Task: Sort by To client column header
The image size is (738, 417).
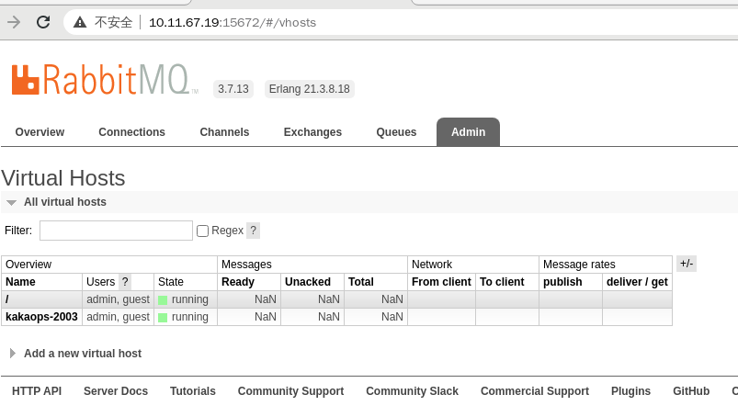Action: click(x=502, y=282)
